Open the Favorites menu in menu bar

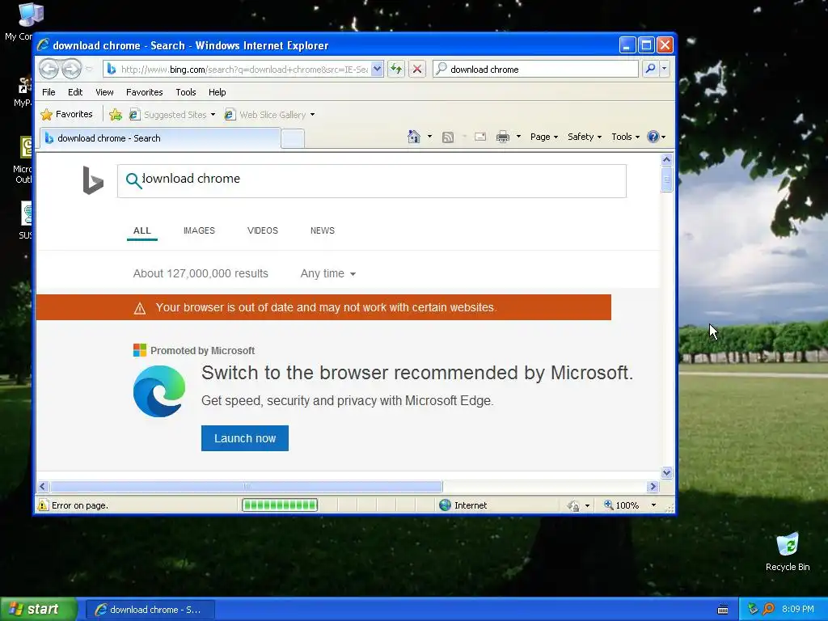tap(144, 92)
